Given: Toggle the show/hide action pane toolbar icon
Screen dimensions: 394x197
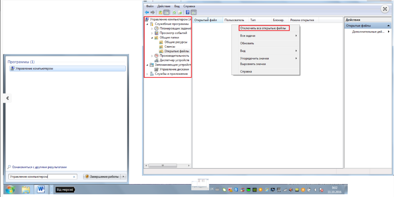Looking at the screenshot, I should pyautogui.click(x=194, y=12).
